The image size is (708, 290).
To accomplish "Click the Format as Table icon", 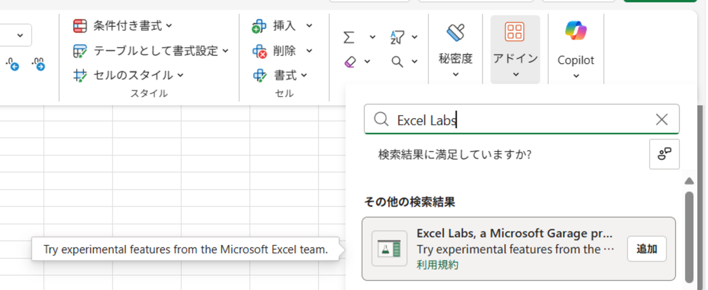I will (x=80, y=51).
